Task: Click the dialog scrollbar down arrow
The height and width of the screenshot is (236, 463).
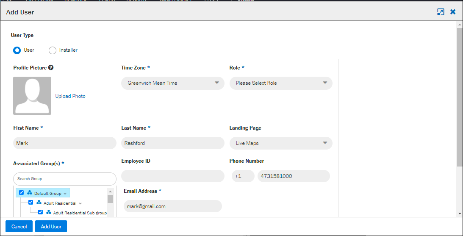Action: coord(460,213)
